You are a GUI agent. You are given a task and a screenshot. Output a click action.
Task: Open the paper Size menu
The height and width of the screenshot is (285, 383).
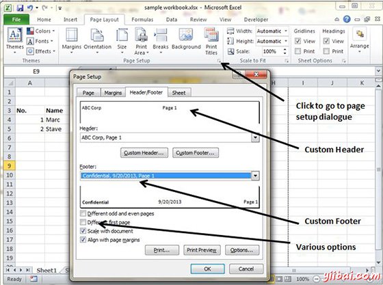[122, 41]
